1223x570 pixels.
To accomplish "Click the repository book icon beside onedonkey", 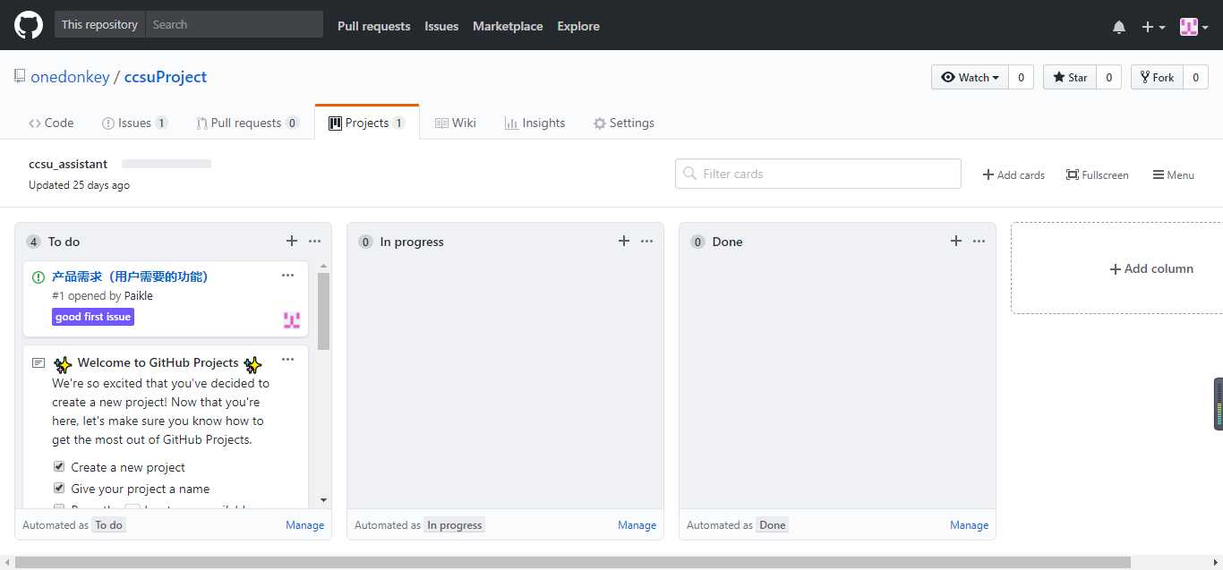I will click(x=20, y=77).
